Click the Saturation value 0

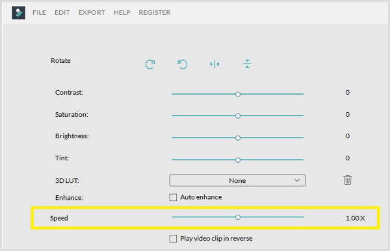click(348, 114)
